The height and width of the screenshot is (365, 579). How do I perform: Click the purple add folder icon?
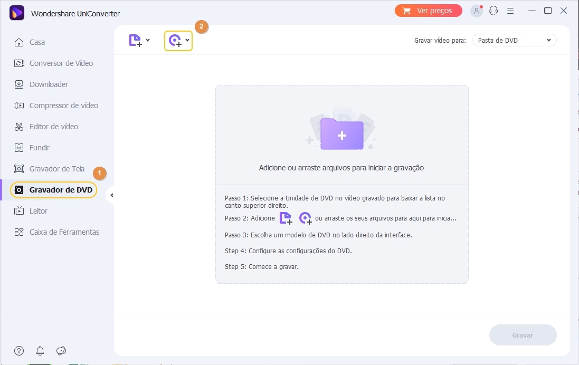point(342,135)
